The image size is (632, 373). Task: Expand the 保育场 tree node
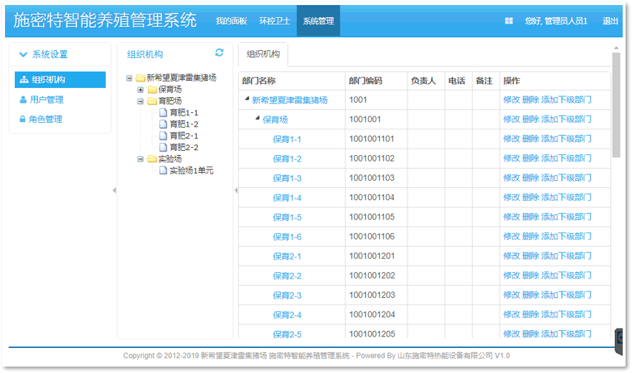[141, 89]
